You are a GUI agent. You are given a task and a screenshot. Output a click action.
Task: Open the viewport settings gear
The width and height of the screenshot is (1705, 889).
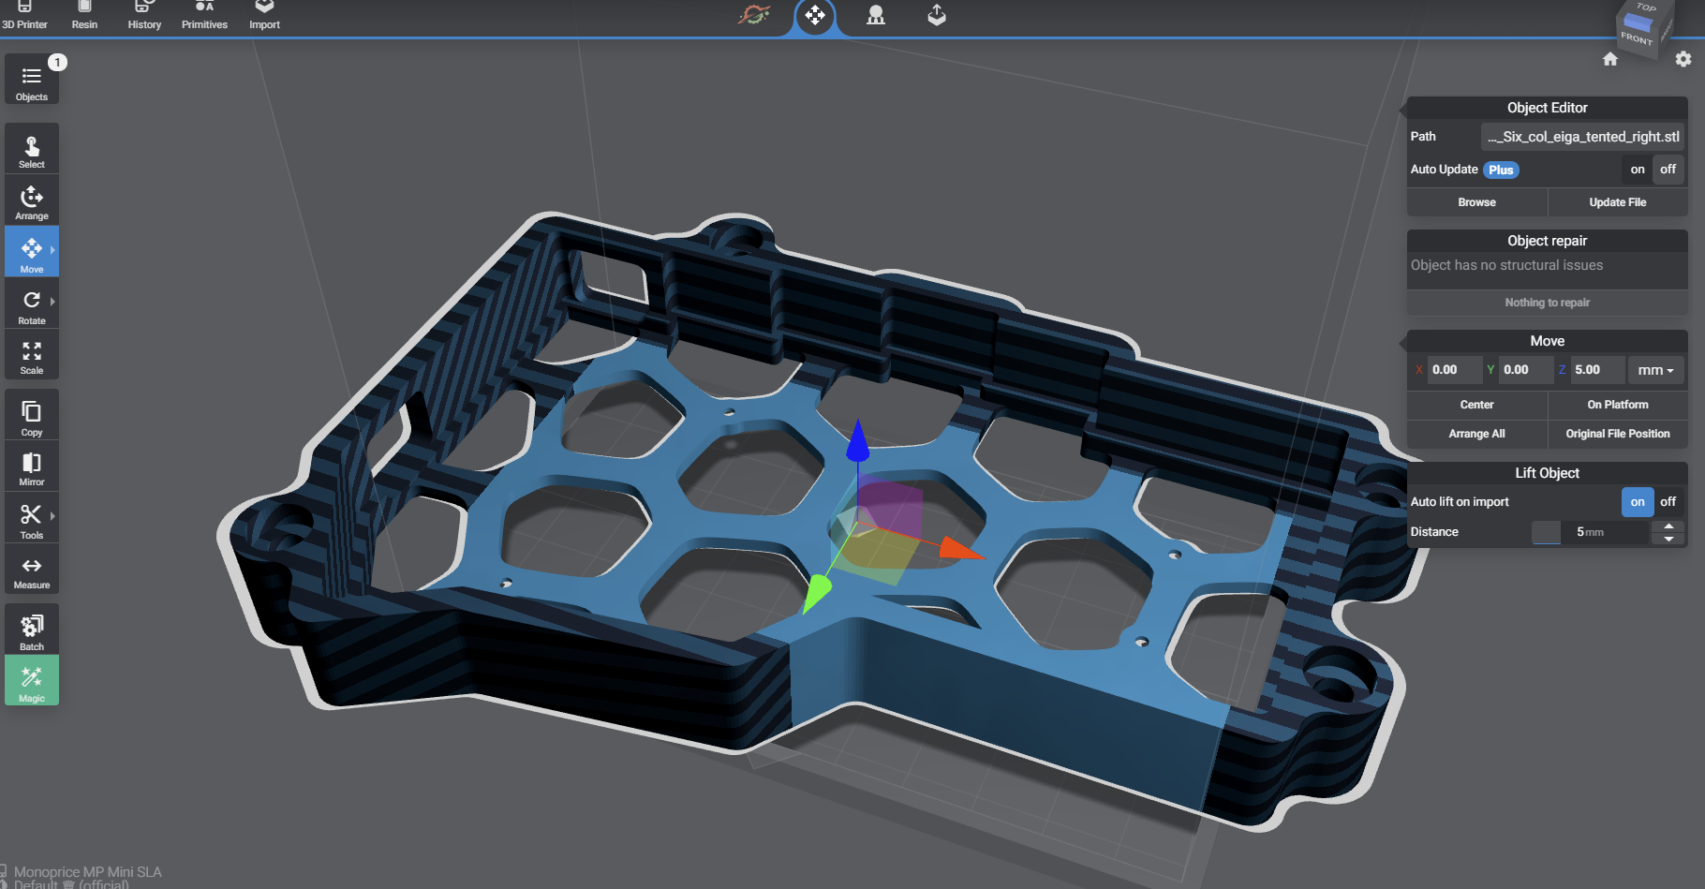point(1683,60)
